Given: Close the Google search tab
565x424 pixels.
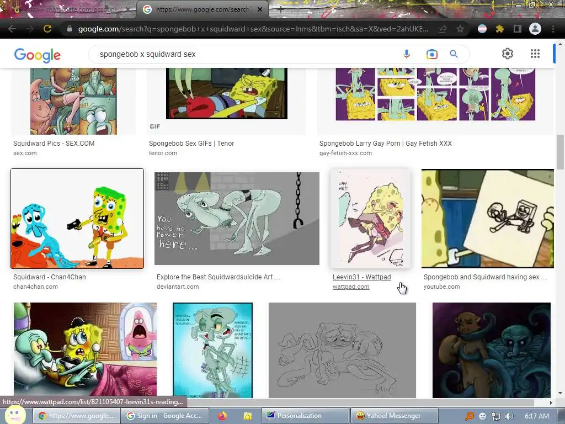Looking at the screenshot, I should point(260,10).
